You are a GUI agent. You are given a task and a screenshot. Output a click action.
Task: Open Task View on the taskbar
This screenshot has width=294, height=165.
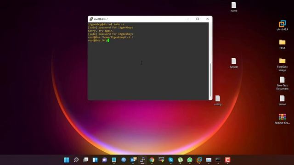pos(86,160)
